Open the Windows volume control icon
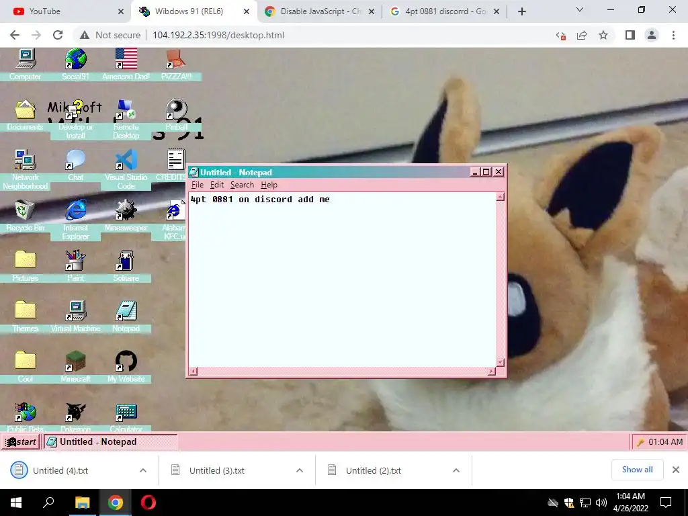 click(x=601, y=503)
